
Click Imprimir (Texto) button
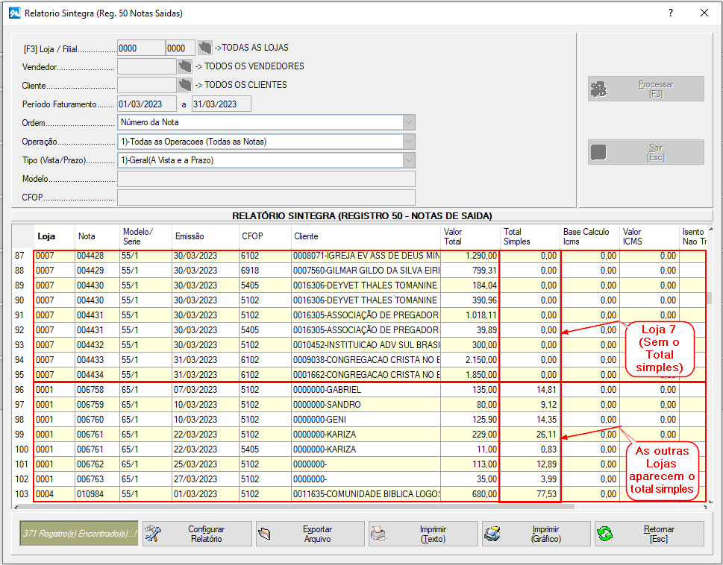[423, 534]
